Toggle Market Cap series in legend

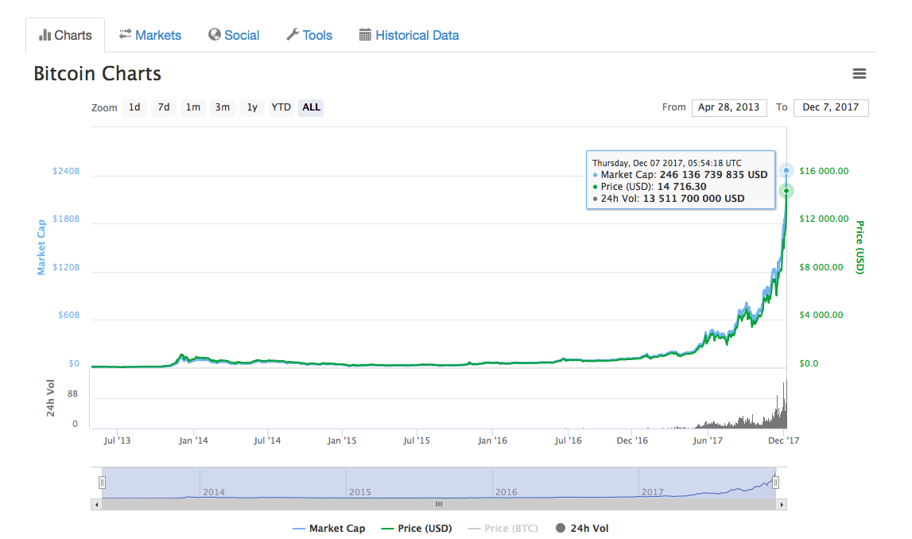point(328,528)
